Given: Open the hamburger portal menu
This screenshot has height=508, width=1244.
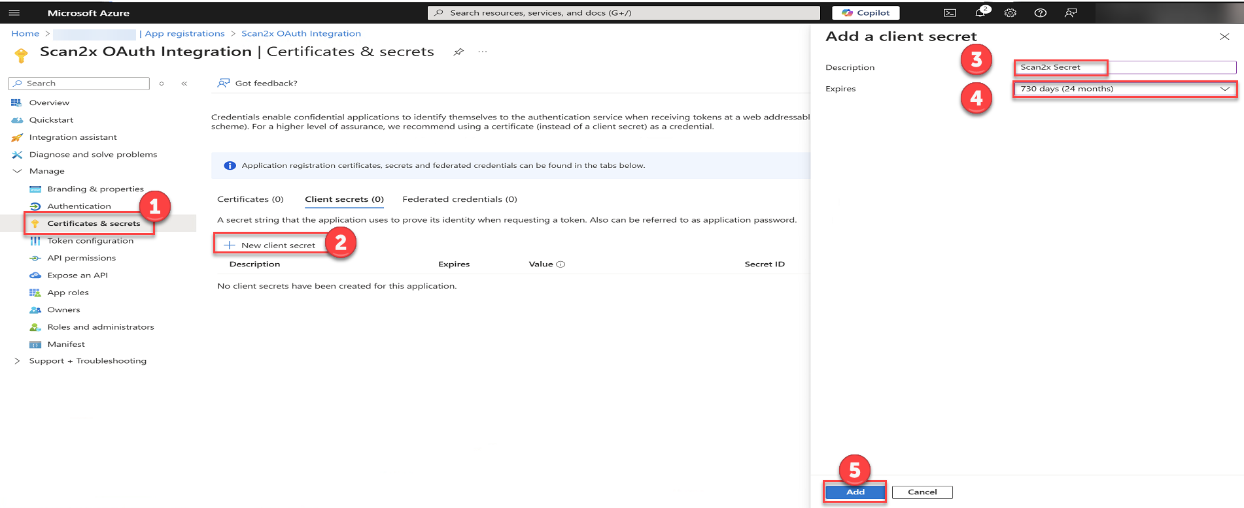Looking at the screenshot, I should 14,13.
